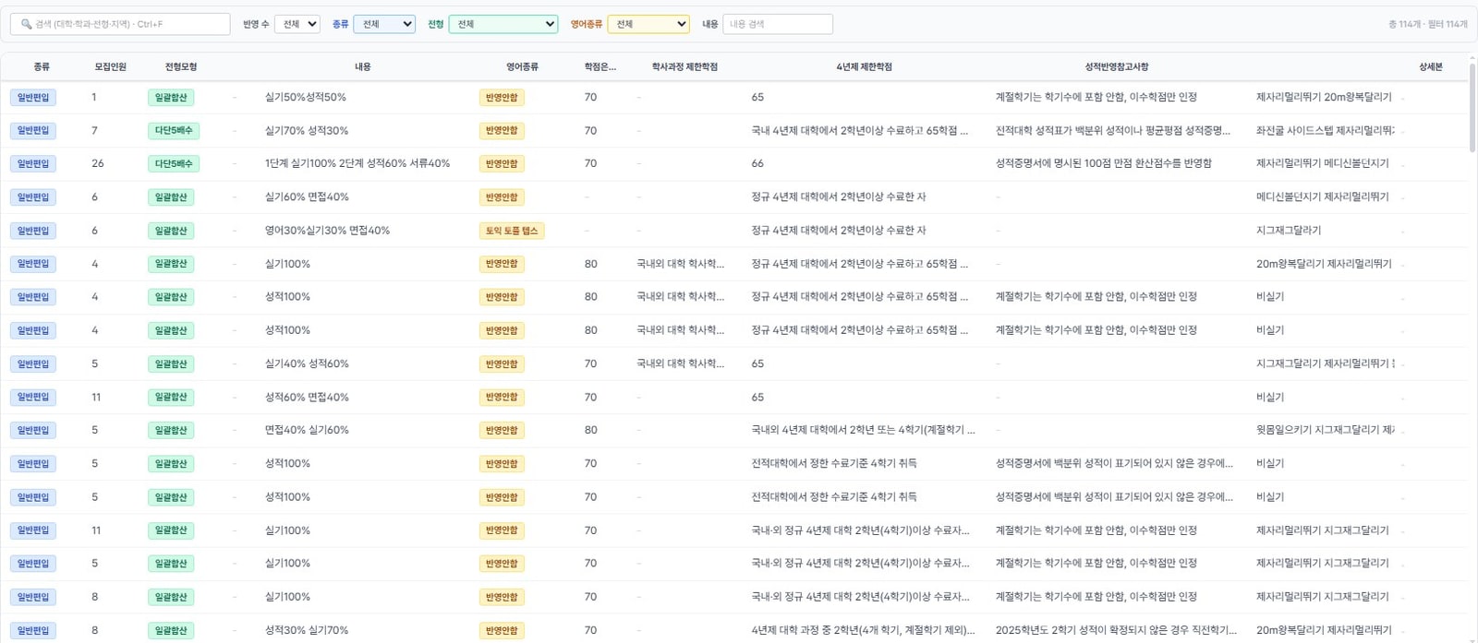Click 반영안함 badge in the 실기60% 면접40% row

click(x=502, y=197)
